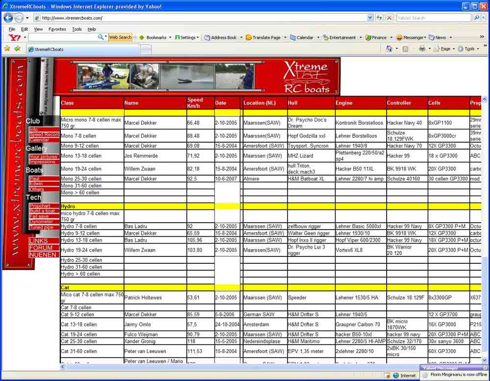The width and height of the screenshot is (490, 381).
Task: Click the '105.96' speed value cell
Action: pyautogui.click(x=200, y=240)
